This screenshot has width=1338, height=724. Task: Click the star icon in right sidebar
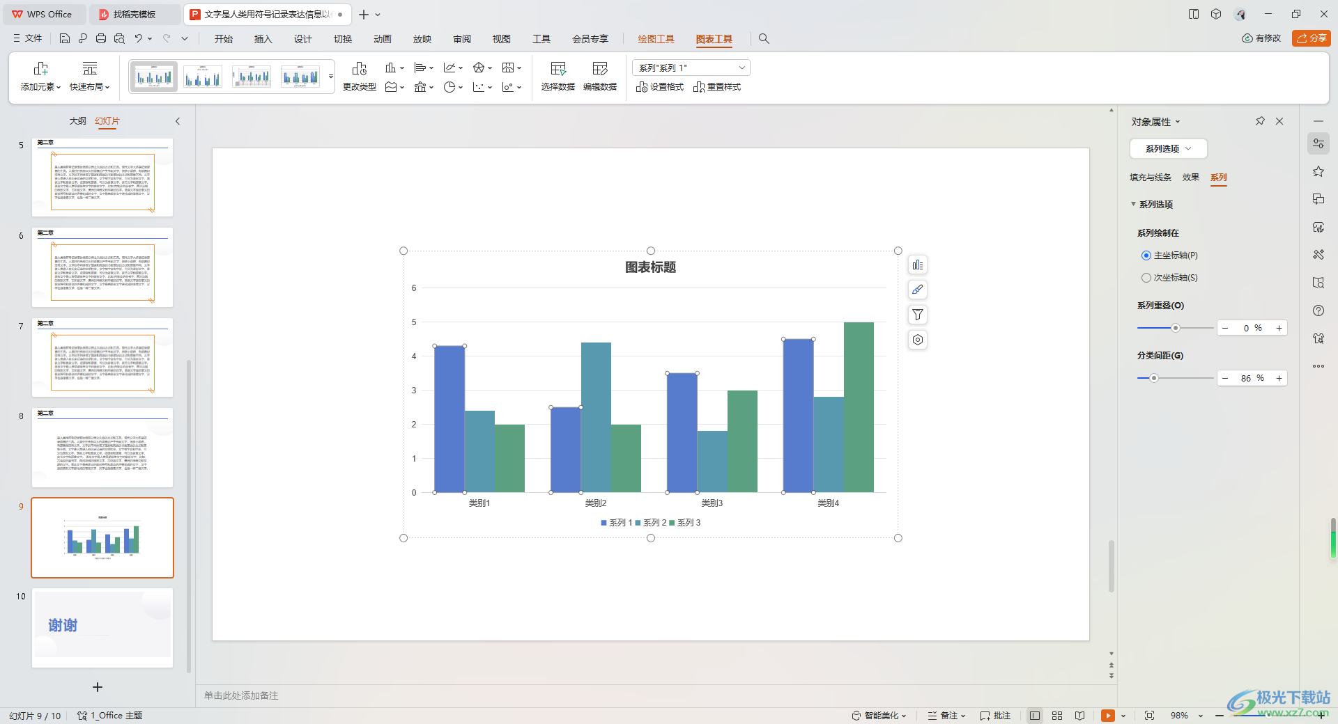point(1318,171)
